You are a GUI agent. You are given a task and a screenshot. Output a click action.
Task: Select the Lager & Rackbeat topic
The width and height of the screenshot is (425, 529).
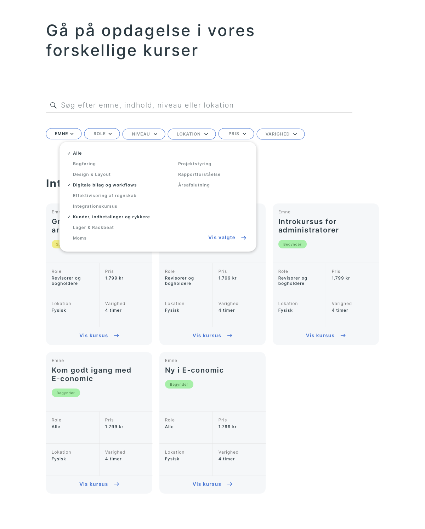(93, 228)
